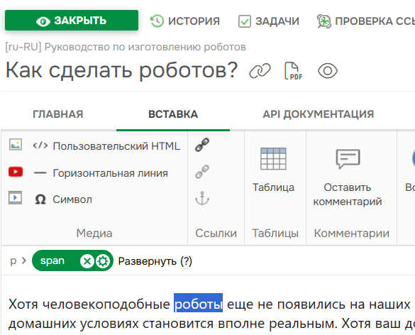The image size is (415, 335).
Task: Click the highlighted word роботы
Action: pyautogui.click(x=198, y=304)
